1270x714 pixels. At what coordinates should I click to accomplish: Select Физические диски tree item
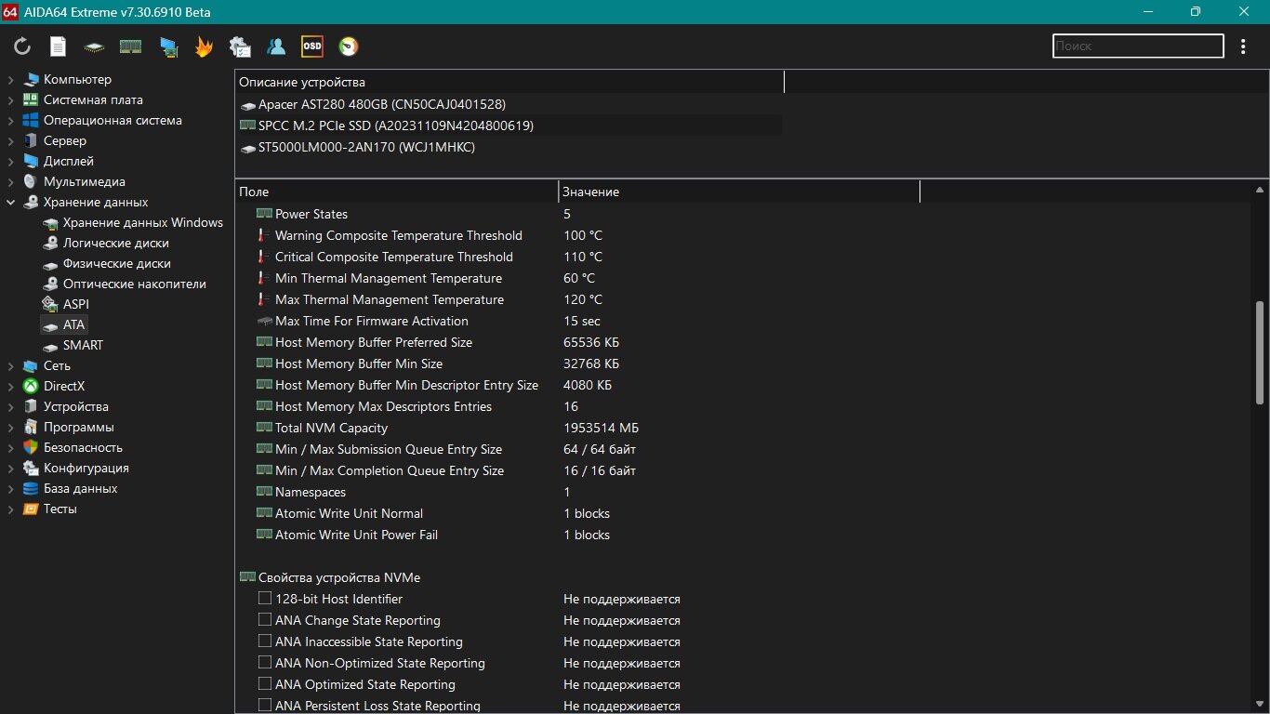(107, 263)
